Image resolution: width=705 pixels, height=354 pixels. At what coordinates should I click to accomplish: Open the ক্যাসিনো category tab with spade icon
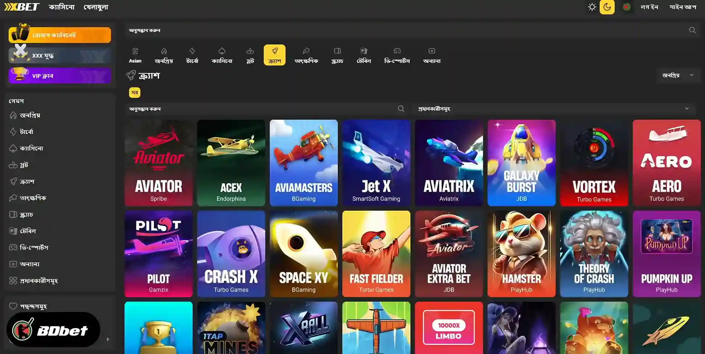point(222,55)
